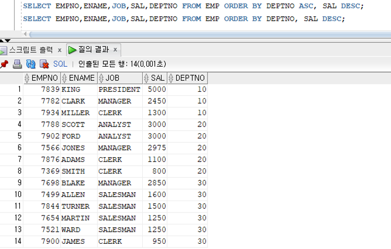The image size is (391, 249).
Task: Select the empno cell 7499
Action: [42, 195]
